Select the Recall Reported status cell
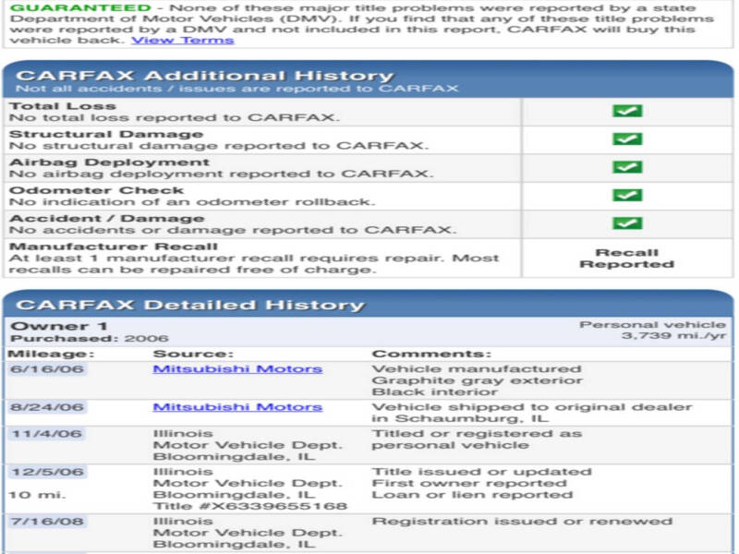Screen dimensions: 739x554 [x=627, y=259]
